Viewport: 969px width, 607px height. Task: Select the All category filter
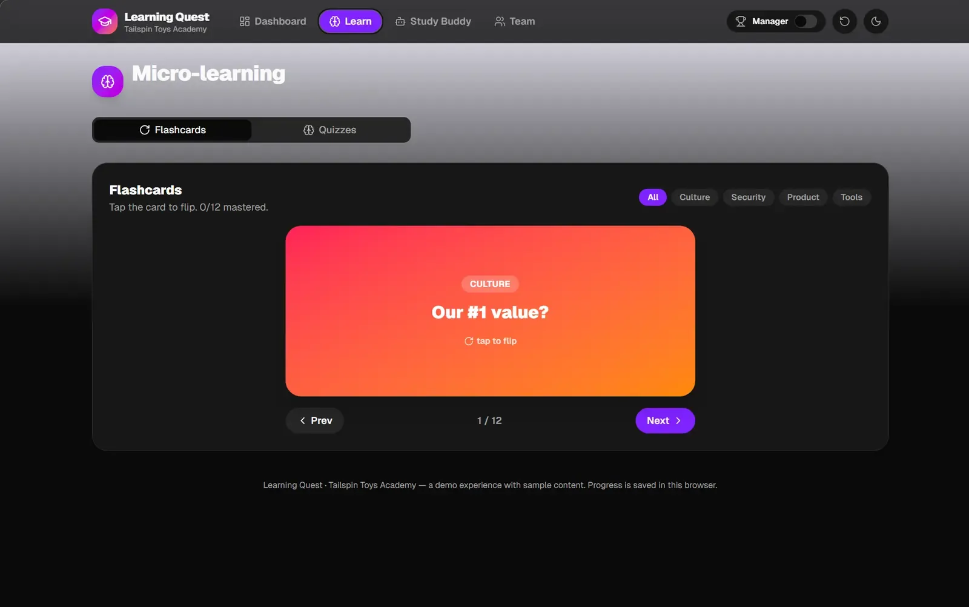[653, 197]
